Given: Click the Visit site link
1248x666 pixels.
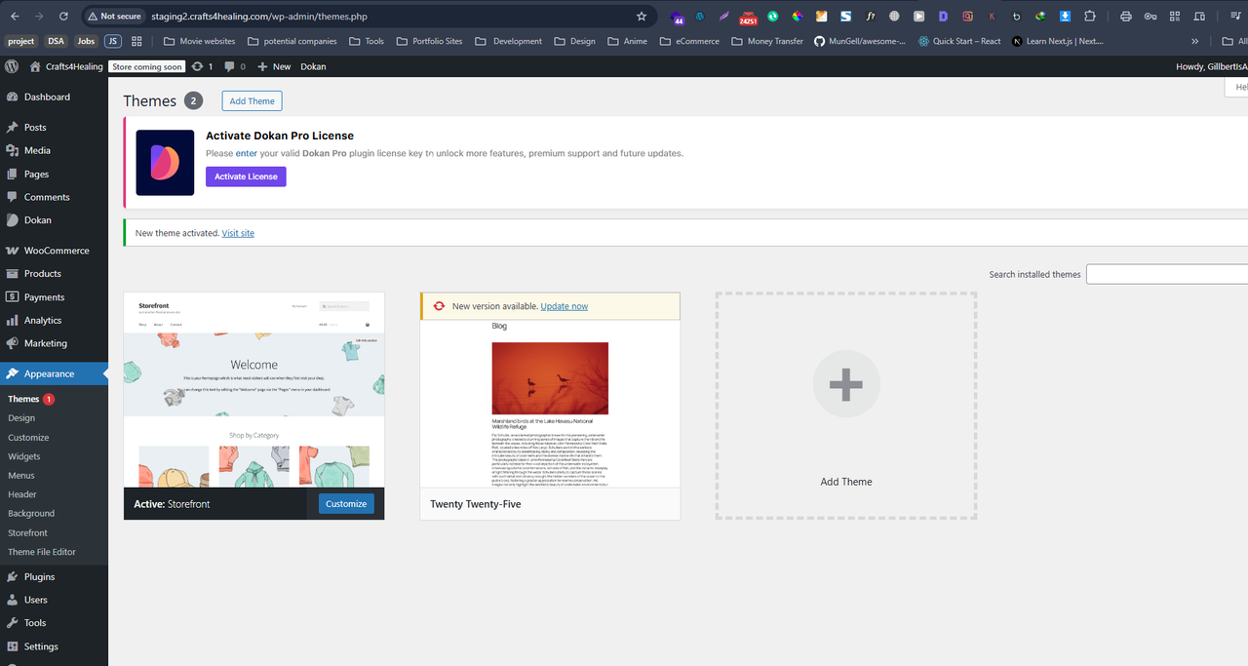Looking at the screenshot, I should [238, 234].
